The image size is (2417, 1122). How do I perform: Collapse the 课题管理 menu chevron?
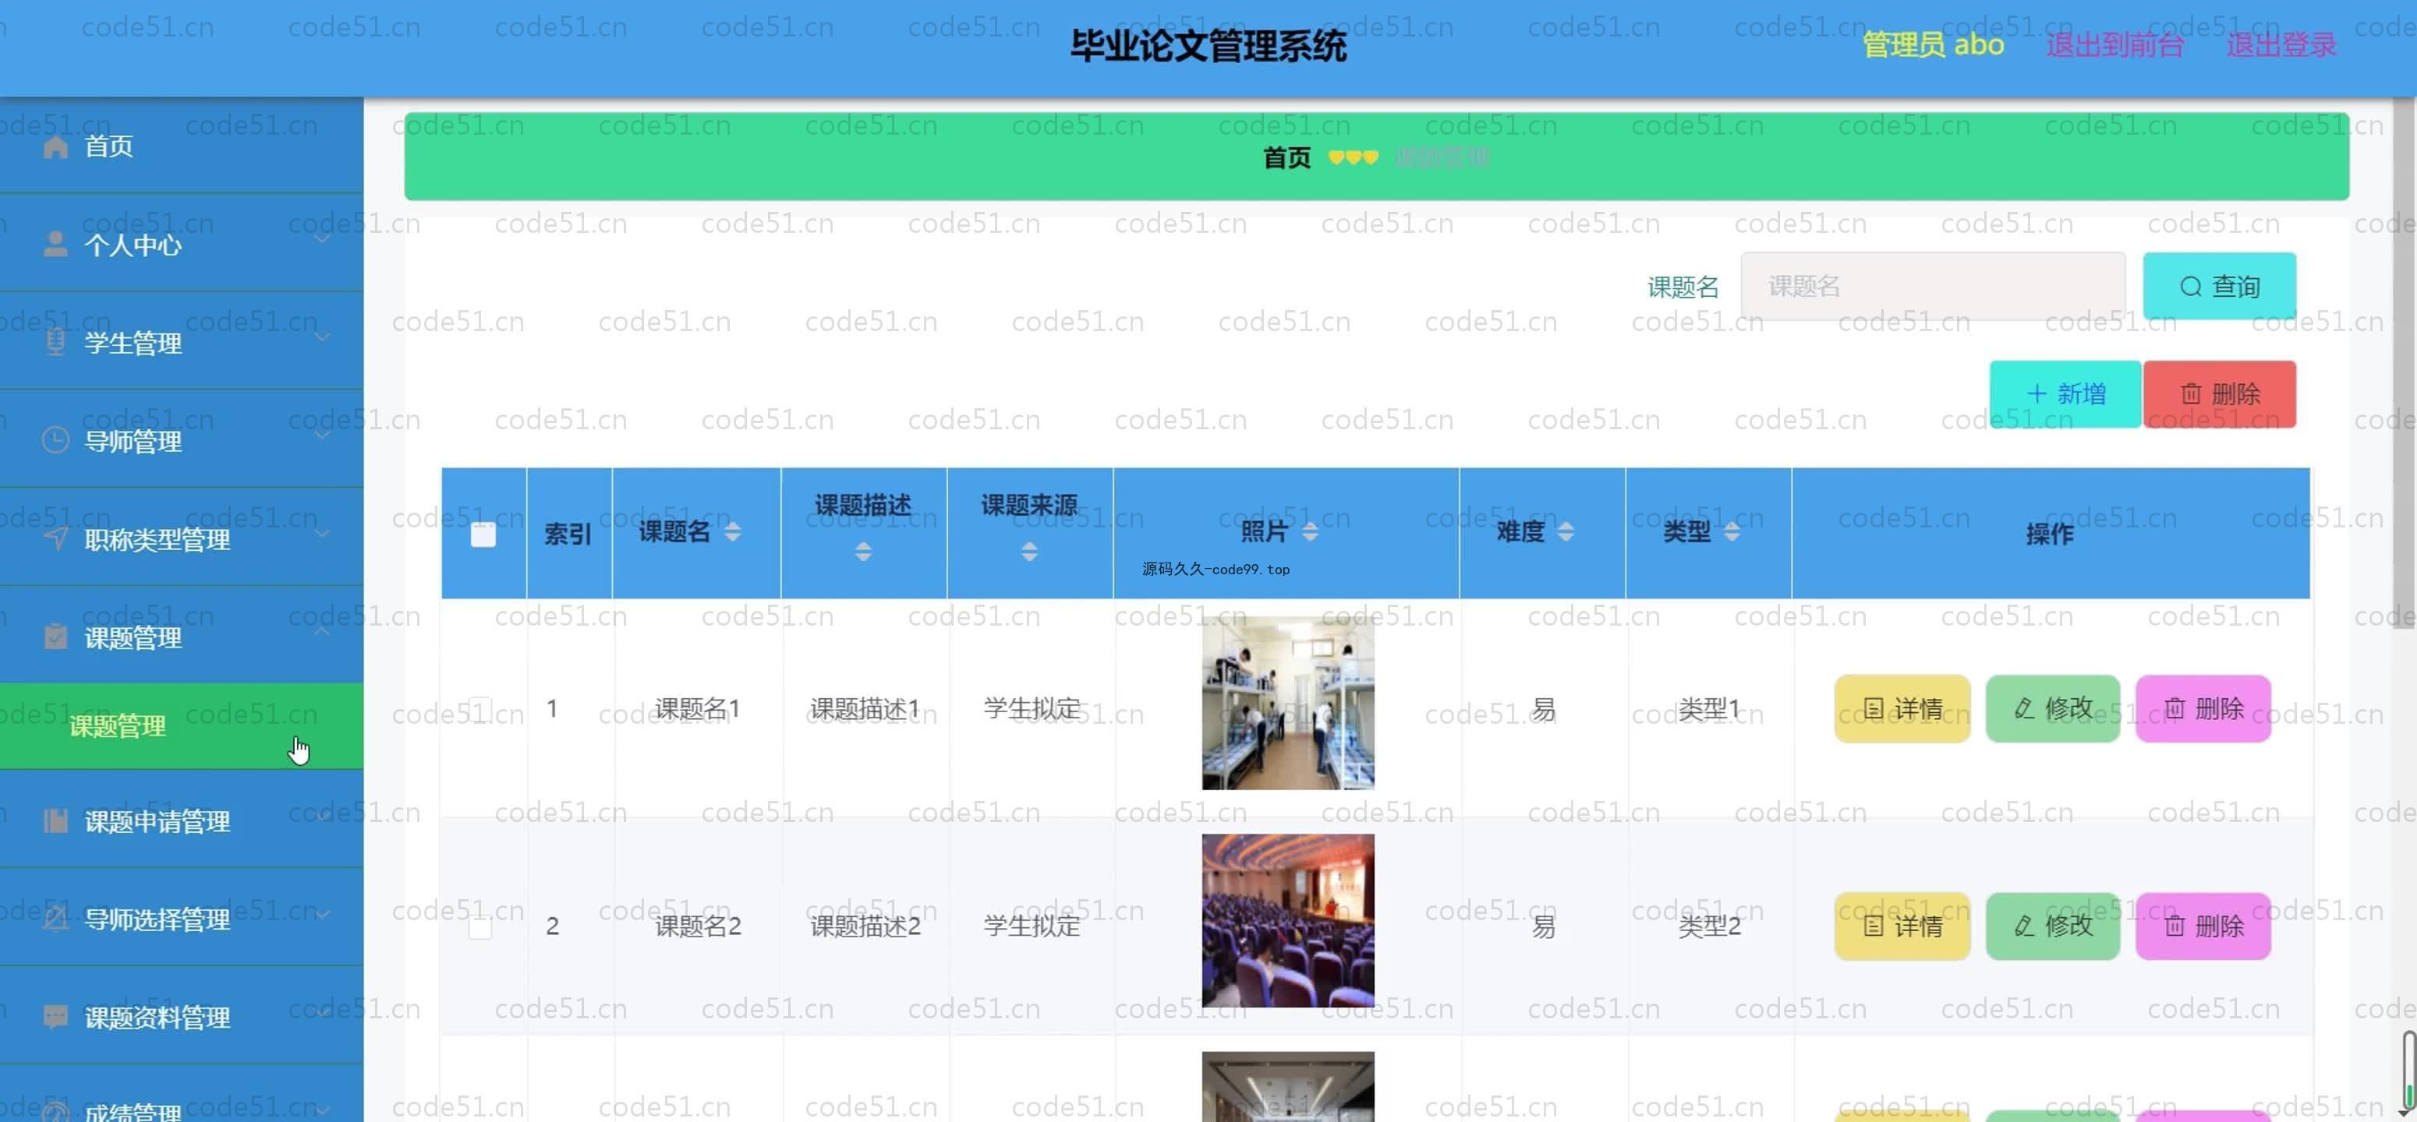pos(322,632)
